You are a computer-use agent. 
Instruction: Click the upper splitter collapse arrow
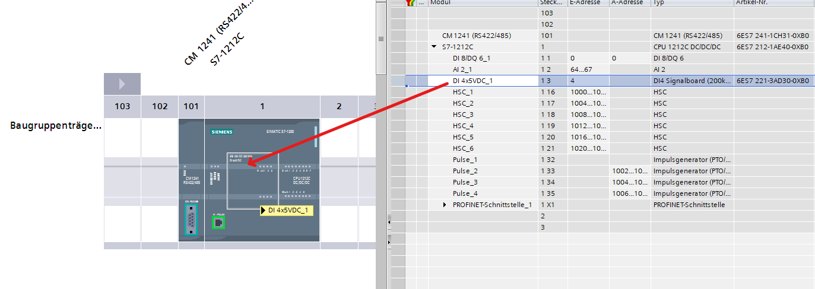(389, 223)
